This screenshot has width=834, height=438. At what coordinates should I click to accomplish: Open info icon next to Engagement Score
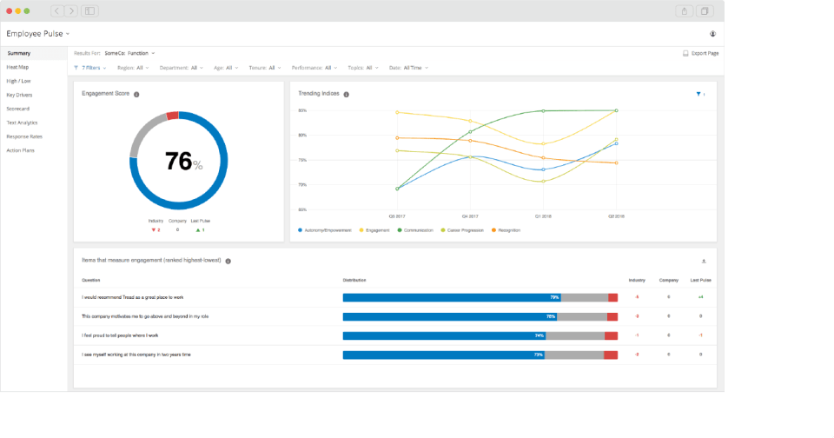[136, 94]
